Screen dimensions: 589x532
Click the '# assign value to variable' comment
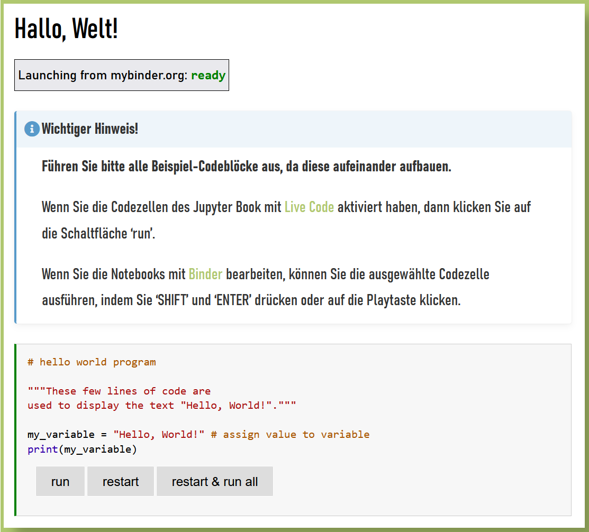point(290,435)
